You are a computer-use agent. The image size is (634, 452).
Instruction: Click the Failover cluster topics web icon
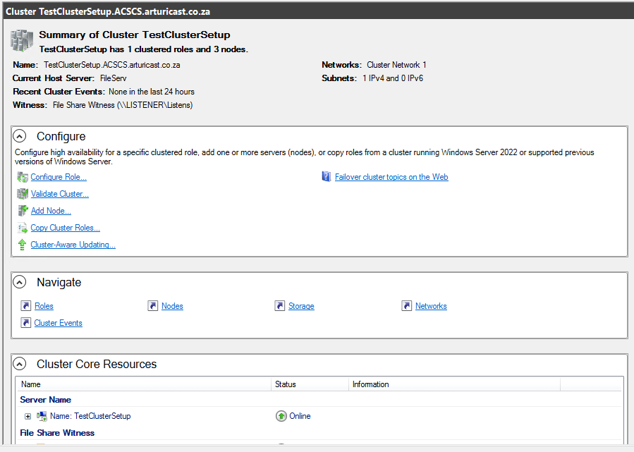click(327, 177)
